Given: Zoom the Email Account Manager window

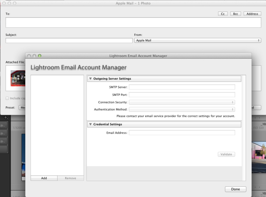Looking at the screenshot, I should point(40,56).
